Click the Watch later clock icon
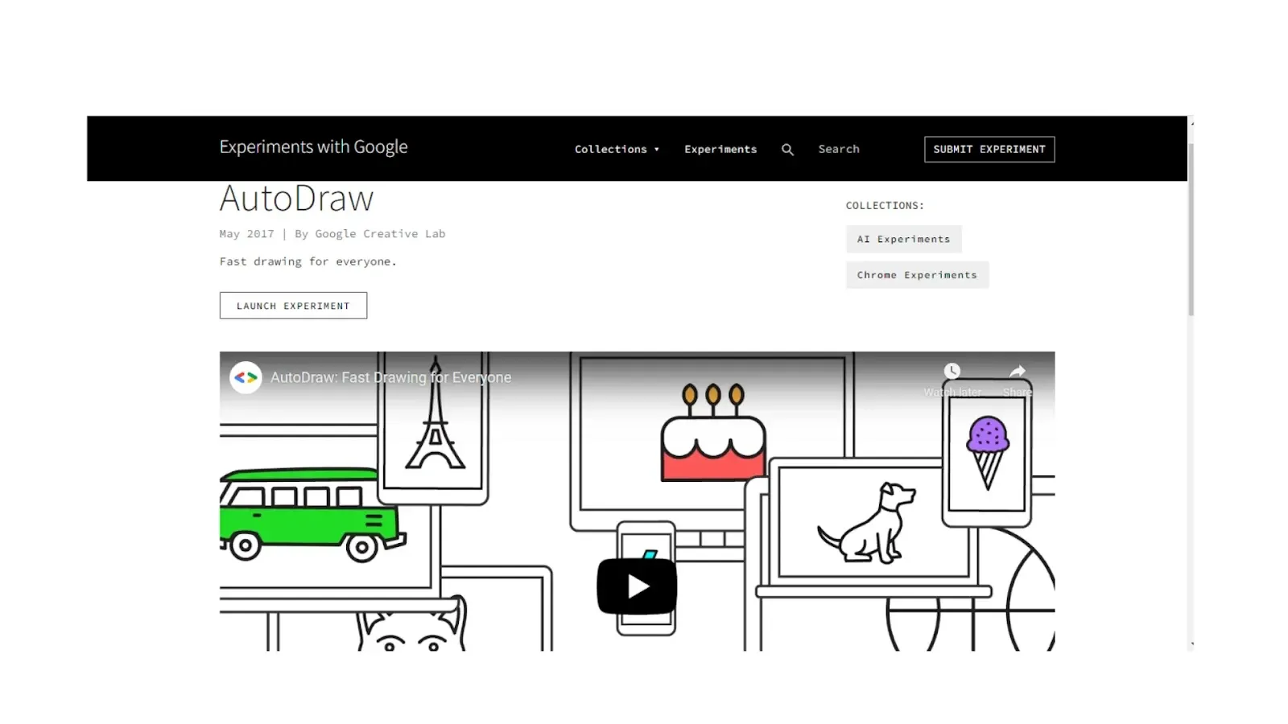1288x724 pixels. click(952, 371)
